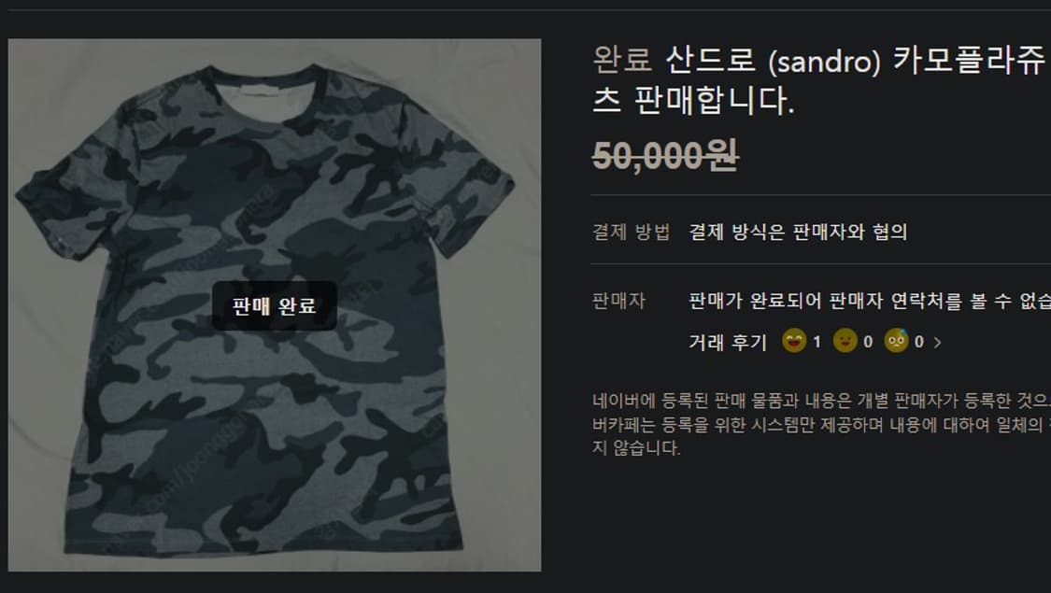Image resolution: width=1051 pixels, height=593 pixels.
Task: Click the 판매자 label
Action: pyautogui.click(x=618, y=301)
